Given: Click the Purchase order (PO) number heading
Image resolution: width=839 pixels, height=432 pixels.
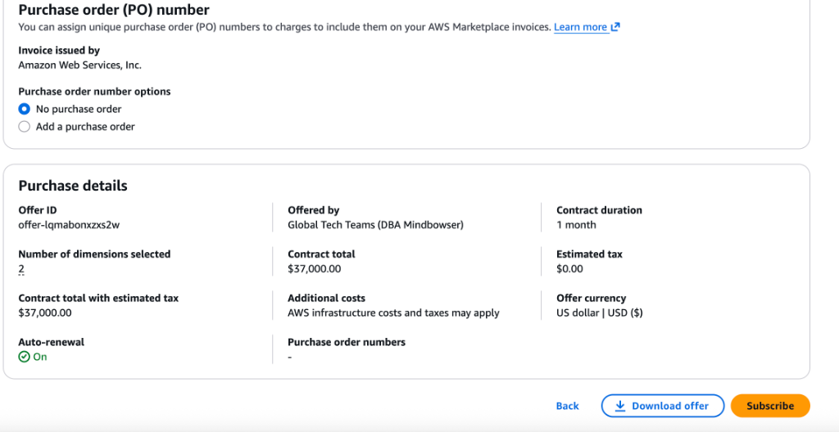Looking at the screenshot, I should pyautogui.click(x=114, y=11).
